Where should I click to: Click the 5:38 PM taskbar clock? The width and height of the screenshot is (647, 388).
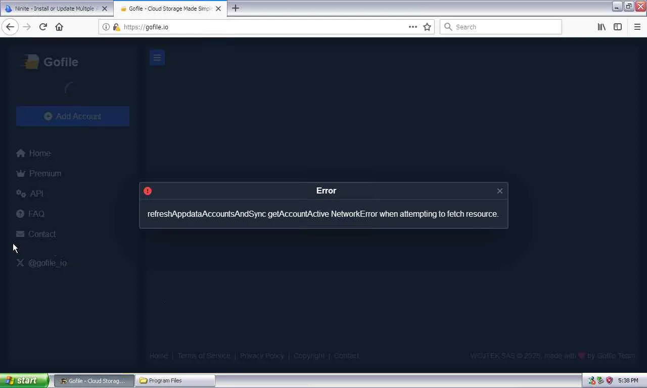628,380
